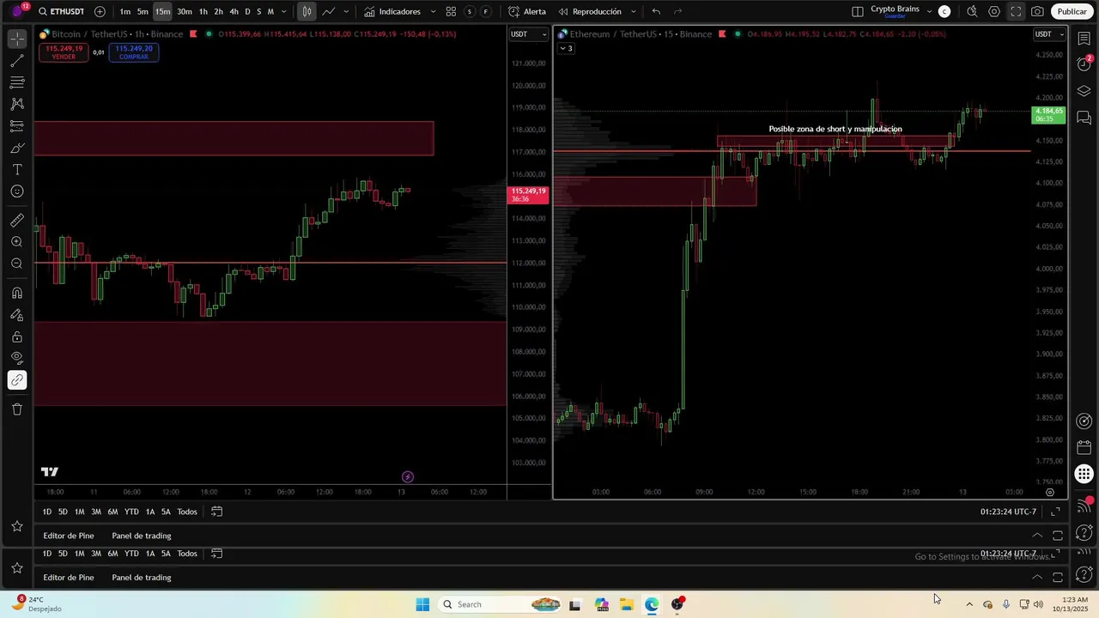This screenshot has height=618, width=1099.
Task: Click the zoom out magnifier tool
Action: pos(17,264)
